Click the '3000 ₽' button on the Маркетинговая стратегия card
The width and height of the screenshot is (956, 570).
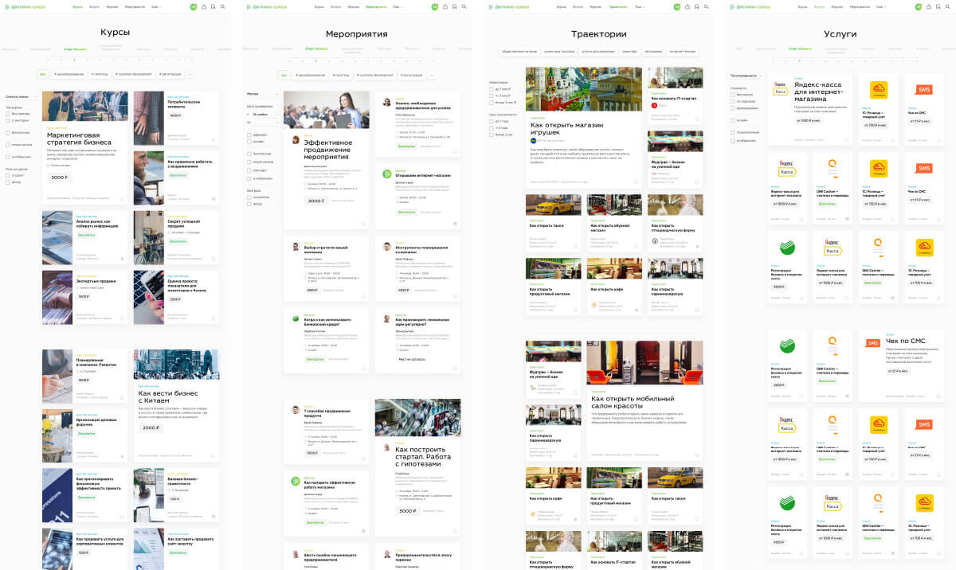(60, 178)
